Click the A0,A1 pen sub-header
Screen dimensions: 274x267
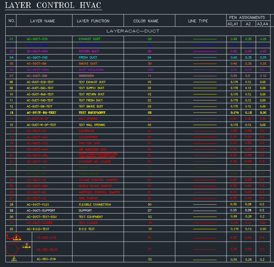pyautogui.click(x=233, y=24)
